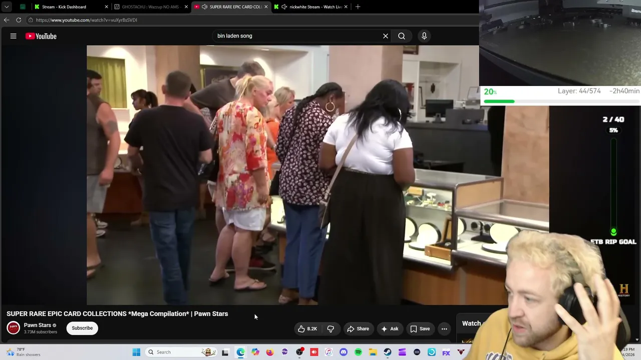Select the pinned green tab
The image size is (641, 360).
(x=23, y=7)
